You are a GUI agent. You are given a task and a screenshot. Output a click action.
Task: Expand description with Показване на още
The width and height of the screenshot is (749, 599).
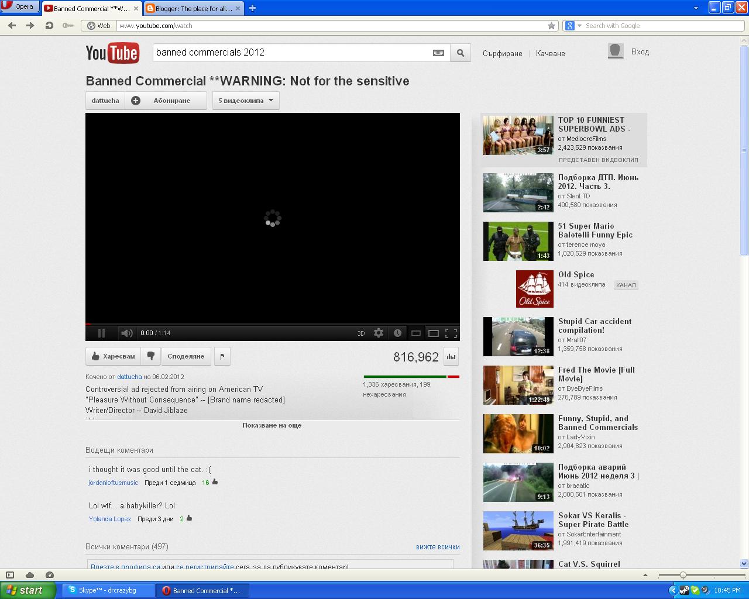[272, 425]
